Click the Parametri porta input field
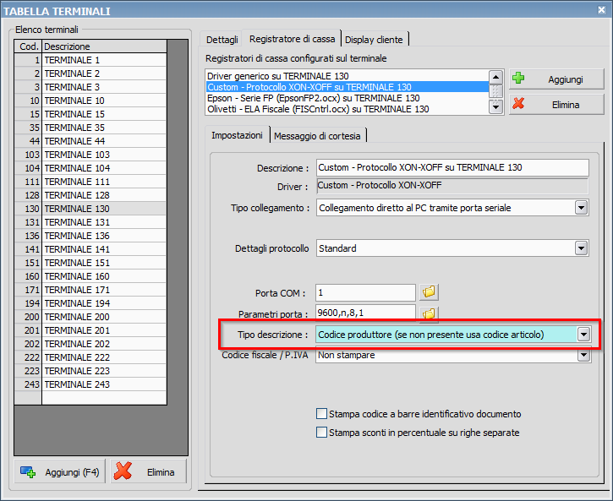The height and width of the screenshot is (501, 613). (x=365, y=313)
